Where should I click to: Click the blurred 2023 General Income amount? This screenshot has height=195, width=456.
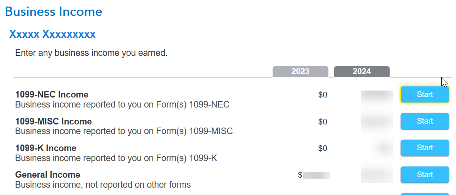(x=314, y=175)
